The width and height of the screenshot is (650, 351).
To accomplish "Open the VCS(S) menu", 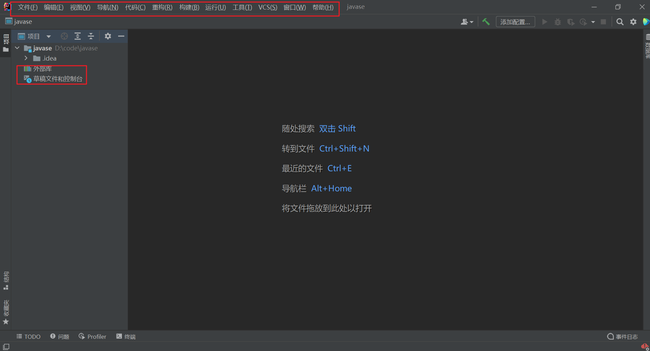I will pyautogui.click(x=268, y=7).
